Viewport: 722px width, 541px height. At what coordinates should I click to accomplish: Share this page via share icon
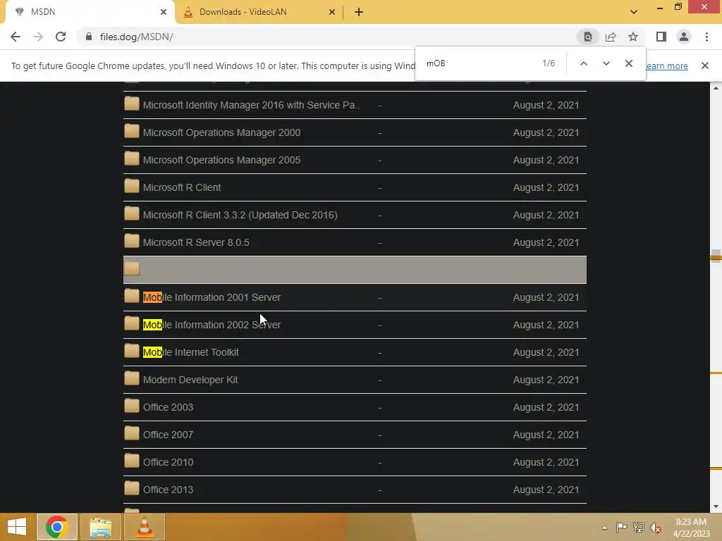click(x=611, y=37)
